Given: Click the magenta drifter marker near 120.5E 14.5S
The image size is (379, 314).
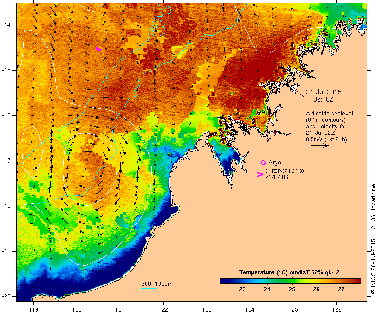Looking at the screenshot, I should pyautogui.click(x=98, y=49).
